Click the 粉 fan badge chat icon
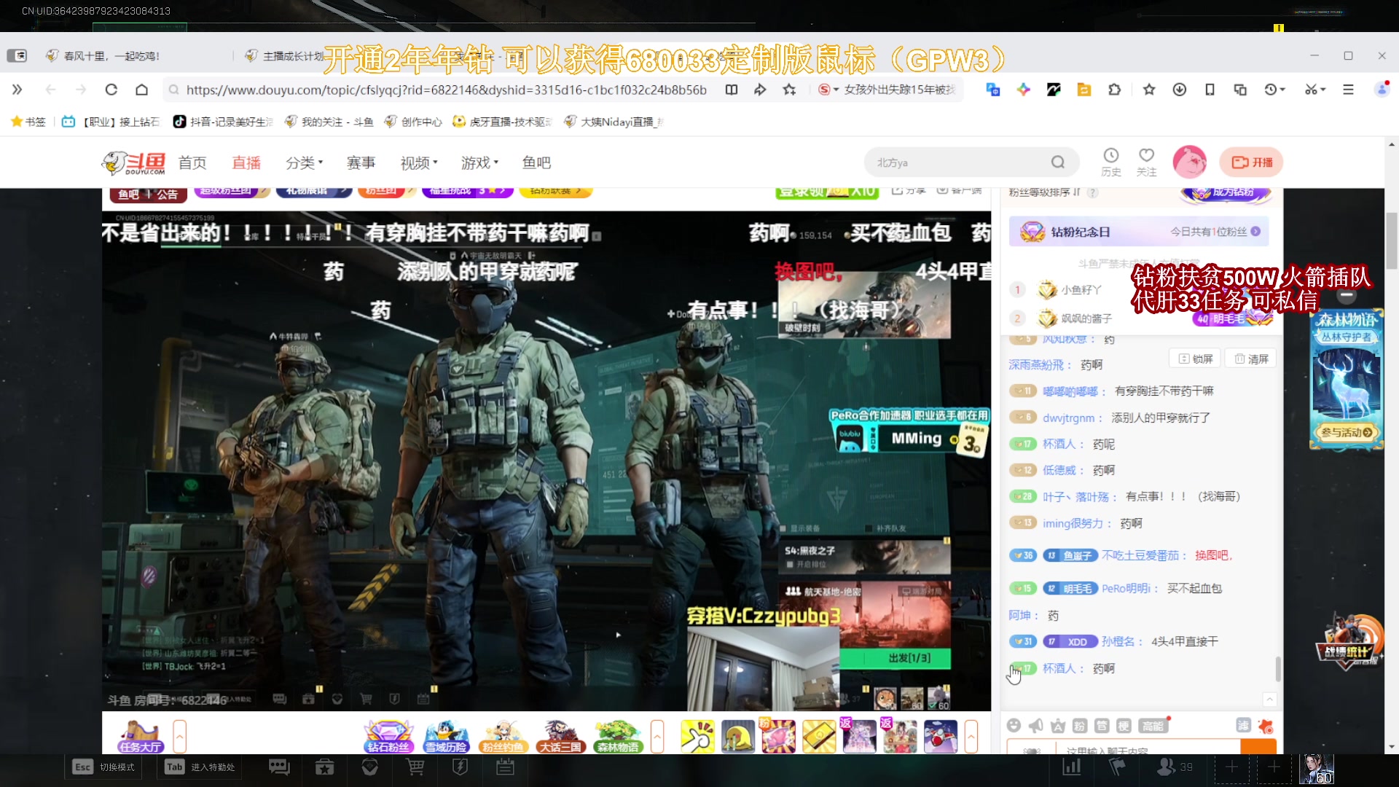1399x787 pixels. click(1080, 725)
